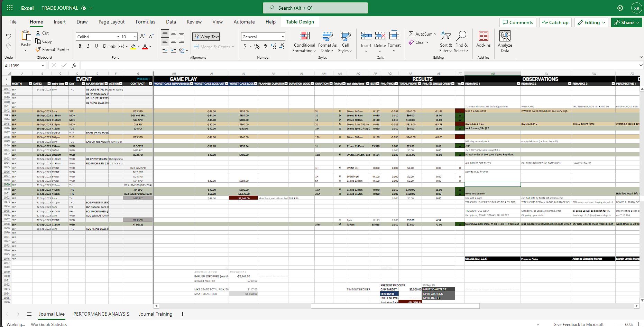Click the Copy icon
This screenshot has width=644, height=327.
coord(38,41)
